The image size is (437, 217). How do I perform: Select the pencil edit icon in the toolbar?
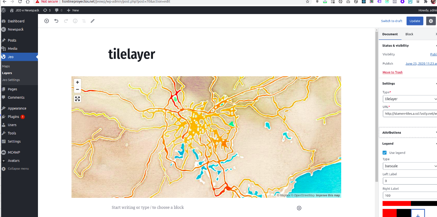(x=92, y=21)
